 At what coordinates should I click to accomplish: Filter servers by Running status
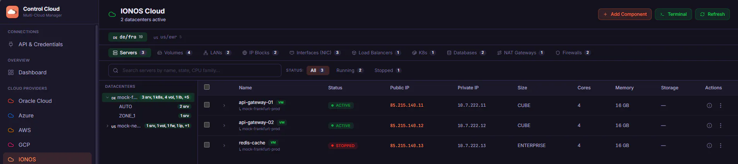[x=349, y=70]
